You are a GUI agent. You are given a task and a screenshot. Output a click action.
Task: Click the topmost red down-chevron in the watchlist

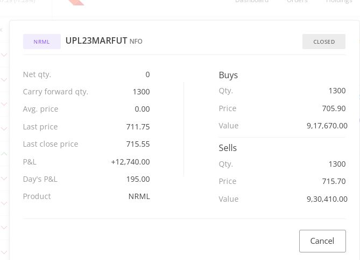pyautogui.click(x=4, y=55)
